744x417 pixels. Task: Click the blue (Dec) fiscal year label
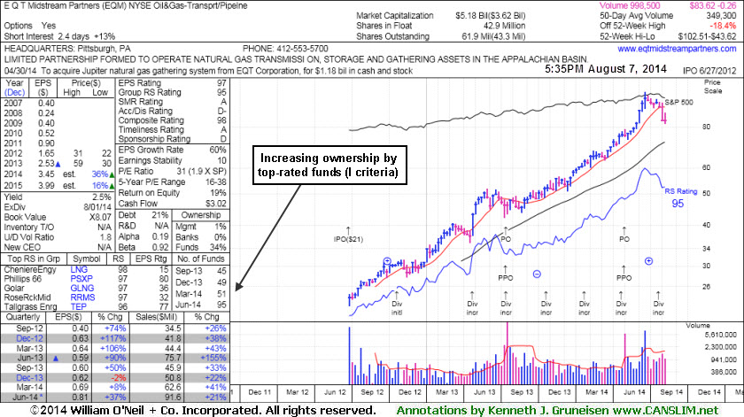(14, 92)
